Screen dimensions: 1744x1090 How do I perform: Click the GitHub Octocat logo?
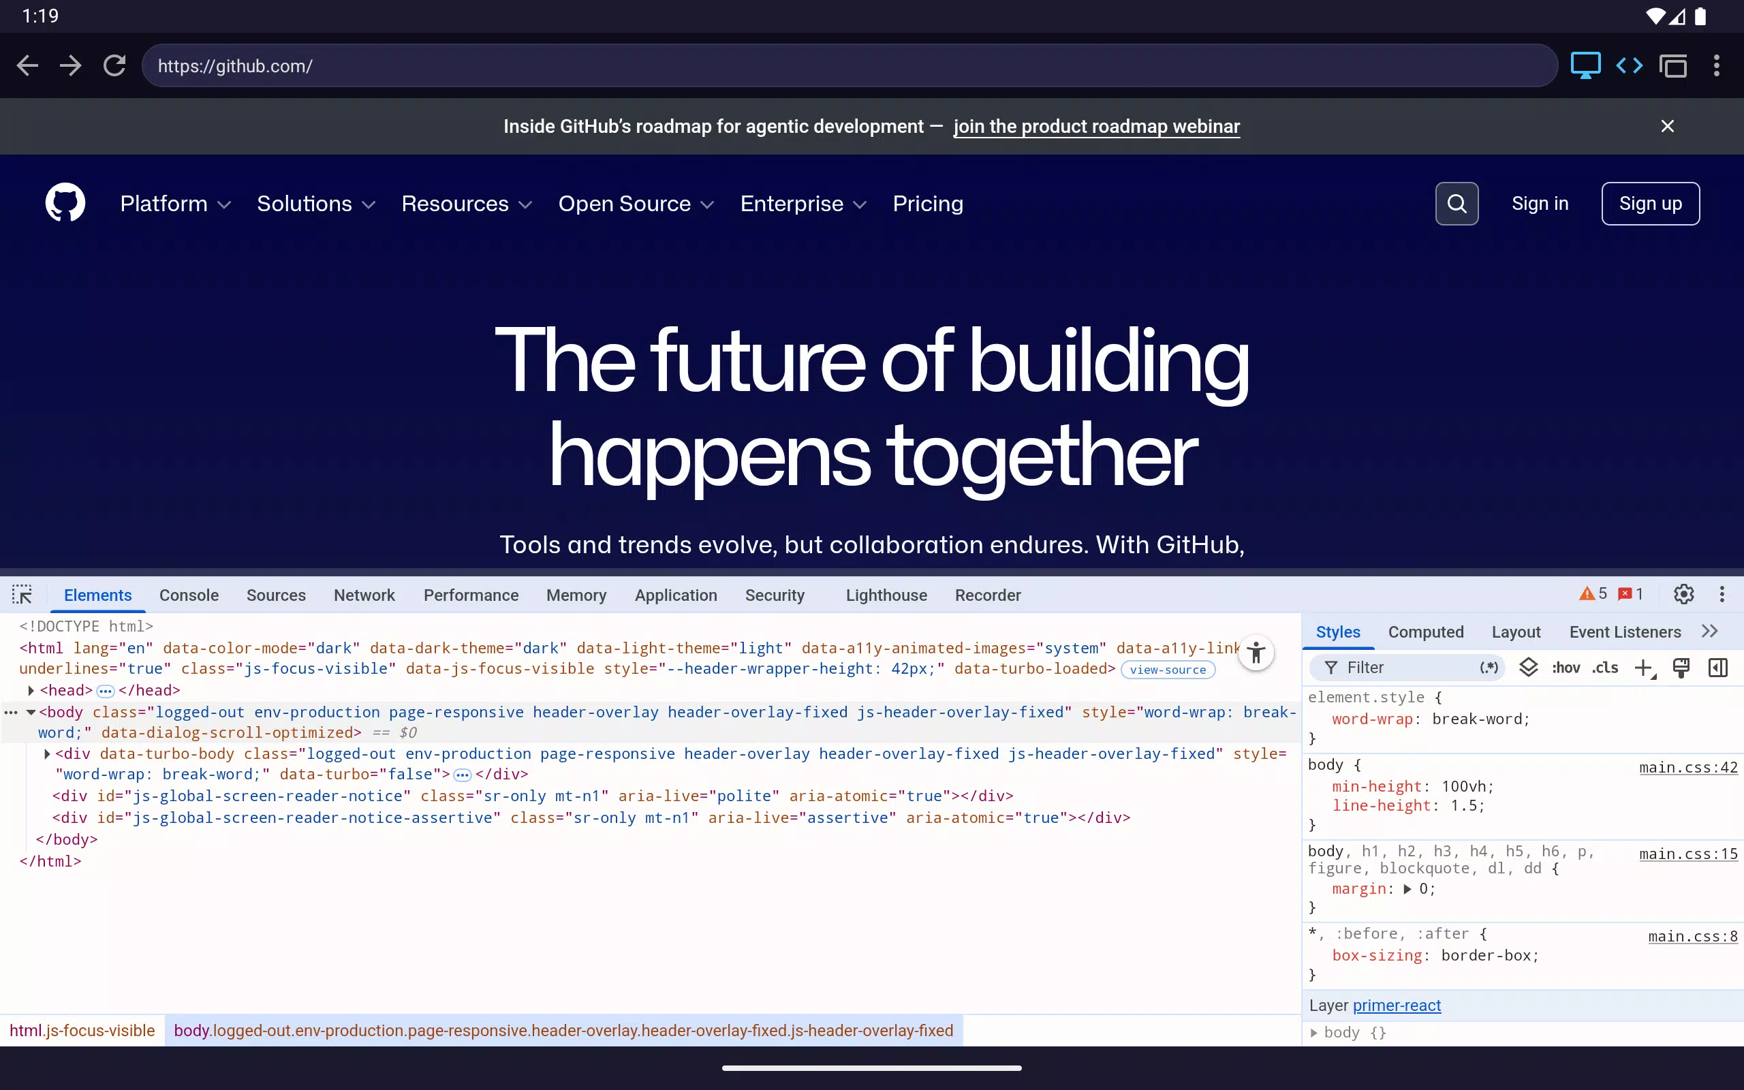point(65,203)
